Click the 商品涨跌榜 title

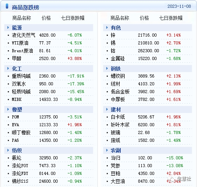[x=25, y=7]
